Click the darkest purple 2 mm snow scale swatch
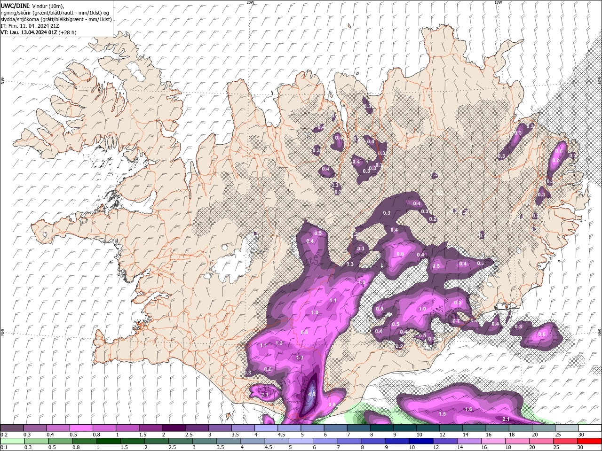This screenshot has height=451, width=602. [x=173, y=428]
